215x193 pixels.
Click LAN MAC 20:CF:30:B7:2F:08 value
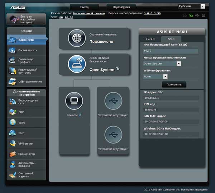(x=156, y=122)
